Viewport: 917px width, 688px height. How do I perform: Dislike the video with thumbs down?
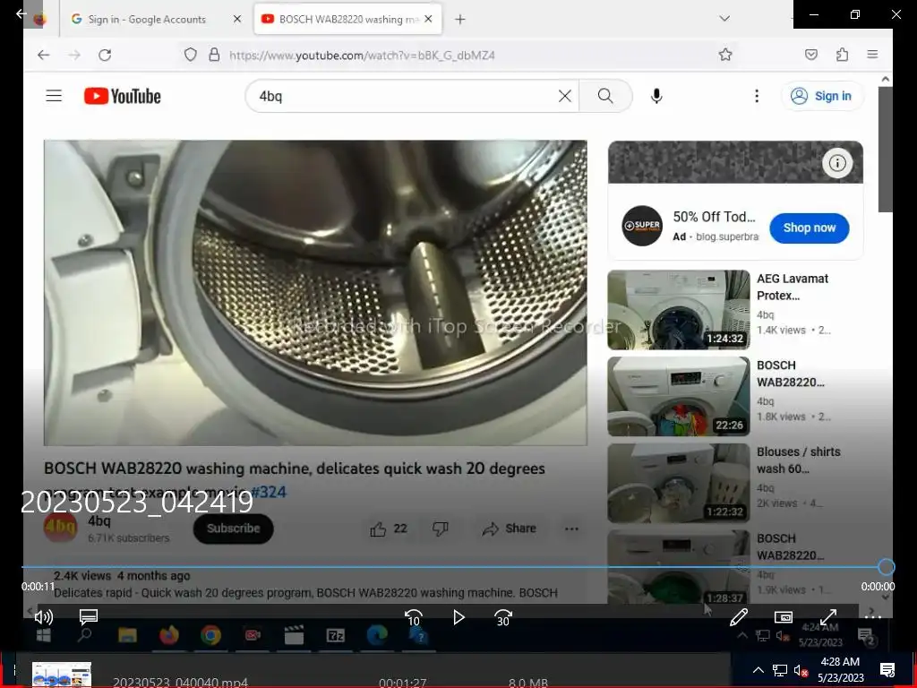point(440,529)
